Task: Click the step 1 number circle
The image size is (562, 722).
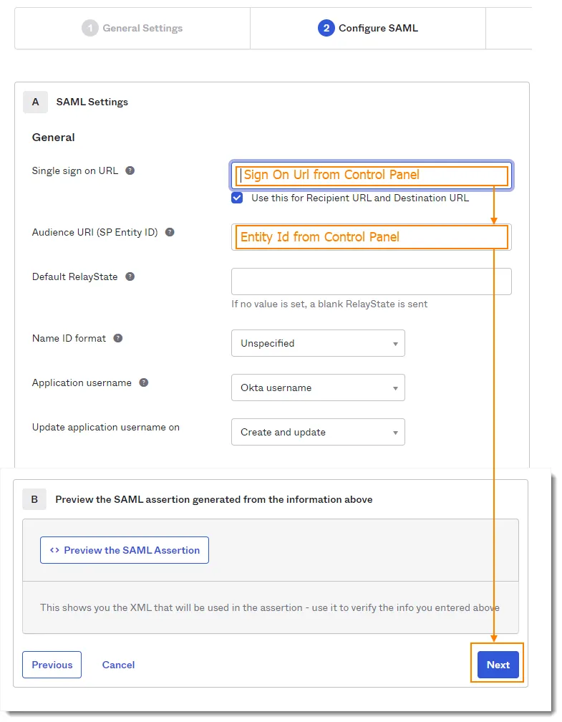Action: [90, 28]
